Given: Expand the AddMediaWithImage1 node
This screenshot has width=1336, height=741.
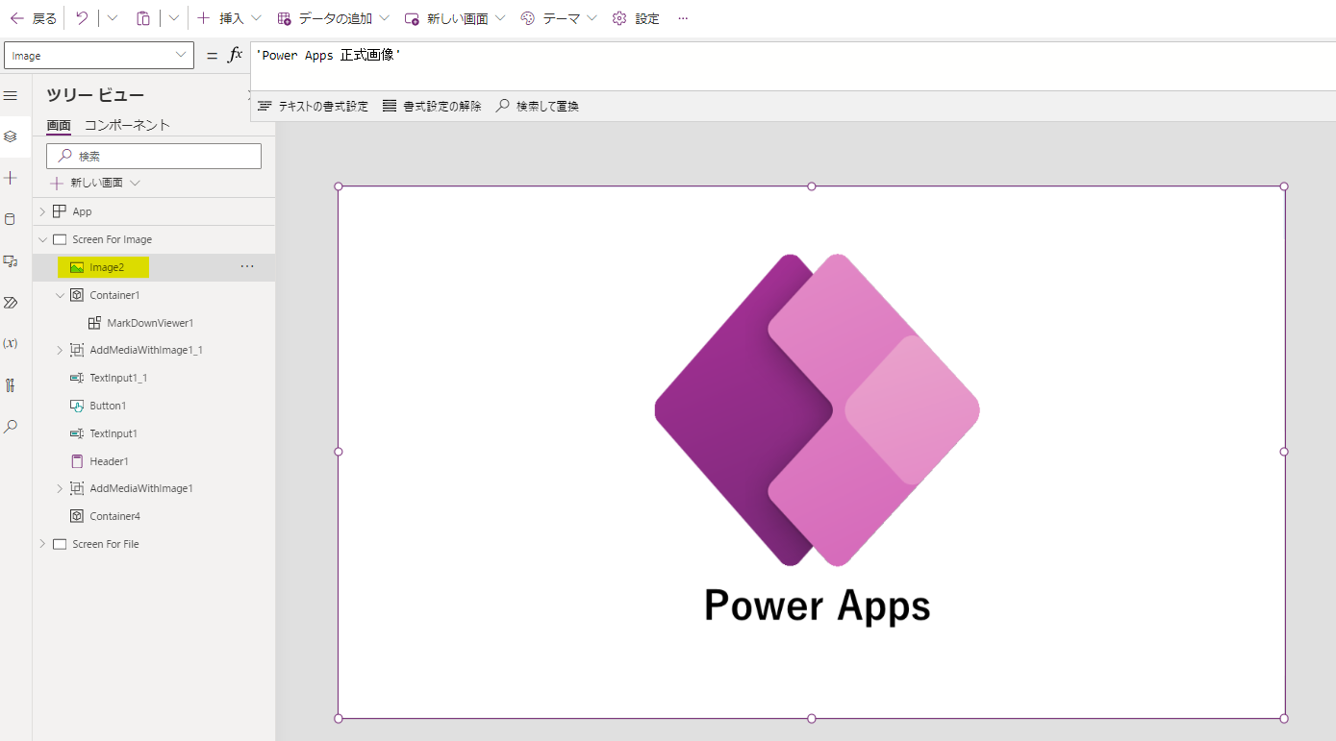Looking at the screenshot, I should [60, 488].
